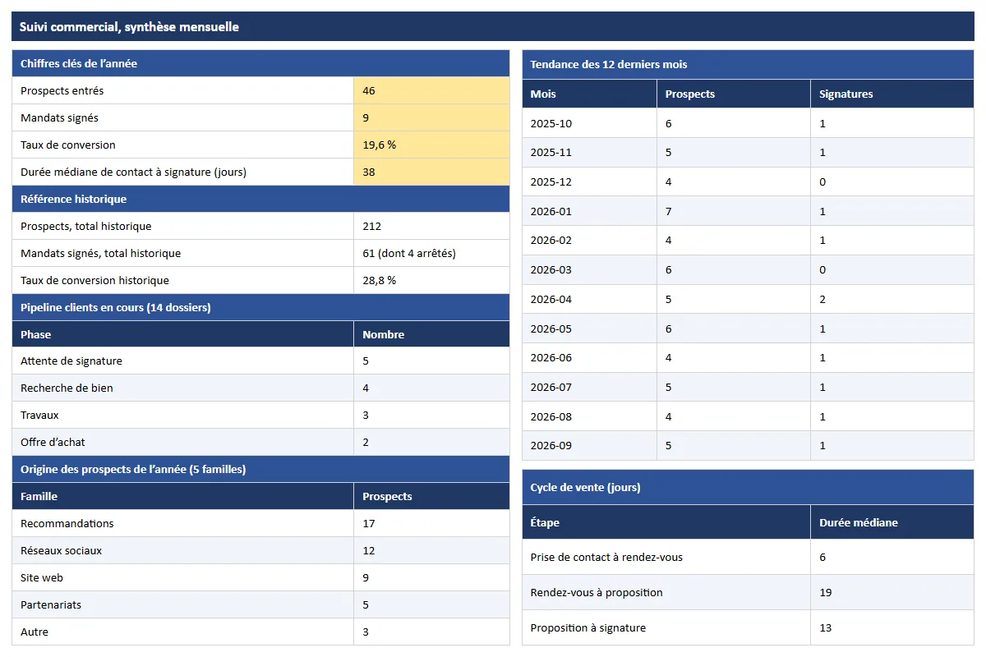Image resolution: width=986 pixels, height=657 pixels.
Task: Select the "Référence historique" section header
Action: coord(260,199)
